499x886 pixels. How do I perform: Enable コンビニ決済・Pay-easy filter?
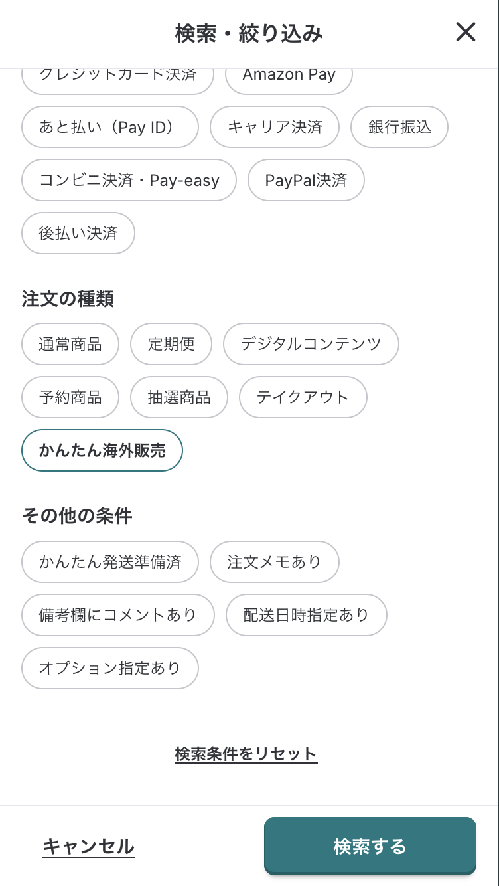click(x=129, y=180)
